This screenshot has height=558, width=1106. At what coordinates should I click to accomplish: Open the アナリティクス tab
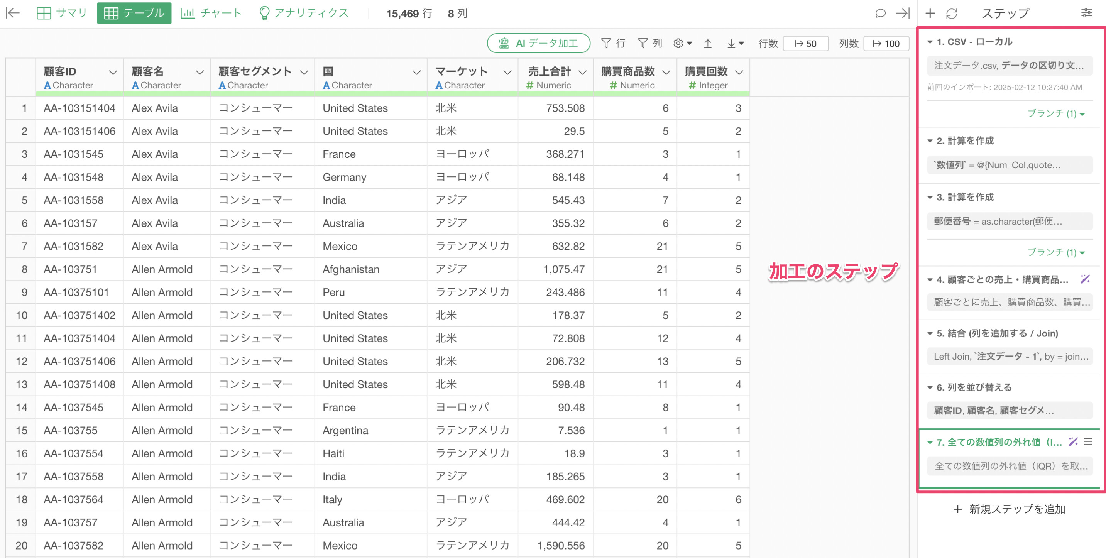(x=304, y=13)
